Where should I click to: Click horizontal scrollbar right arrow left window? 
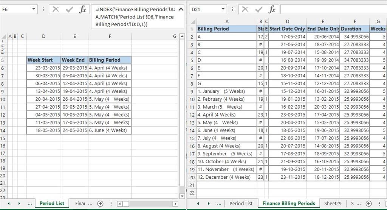175,204
